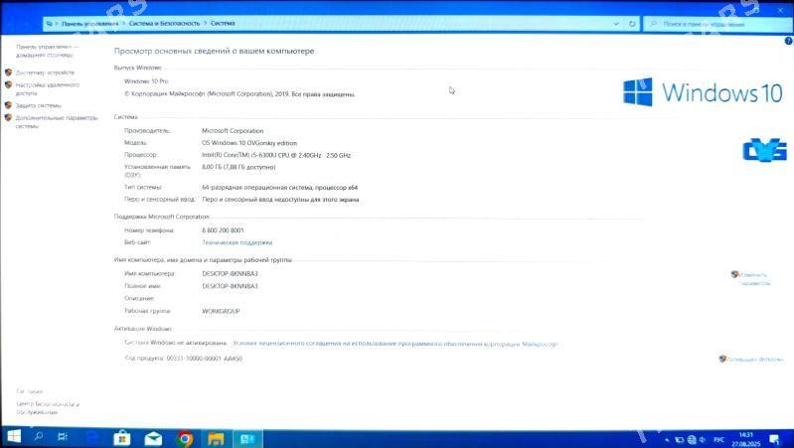
Task: Click Просмотр основных сведений heading
Action: tap(215, 51)
